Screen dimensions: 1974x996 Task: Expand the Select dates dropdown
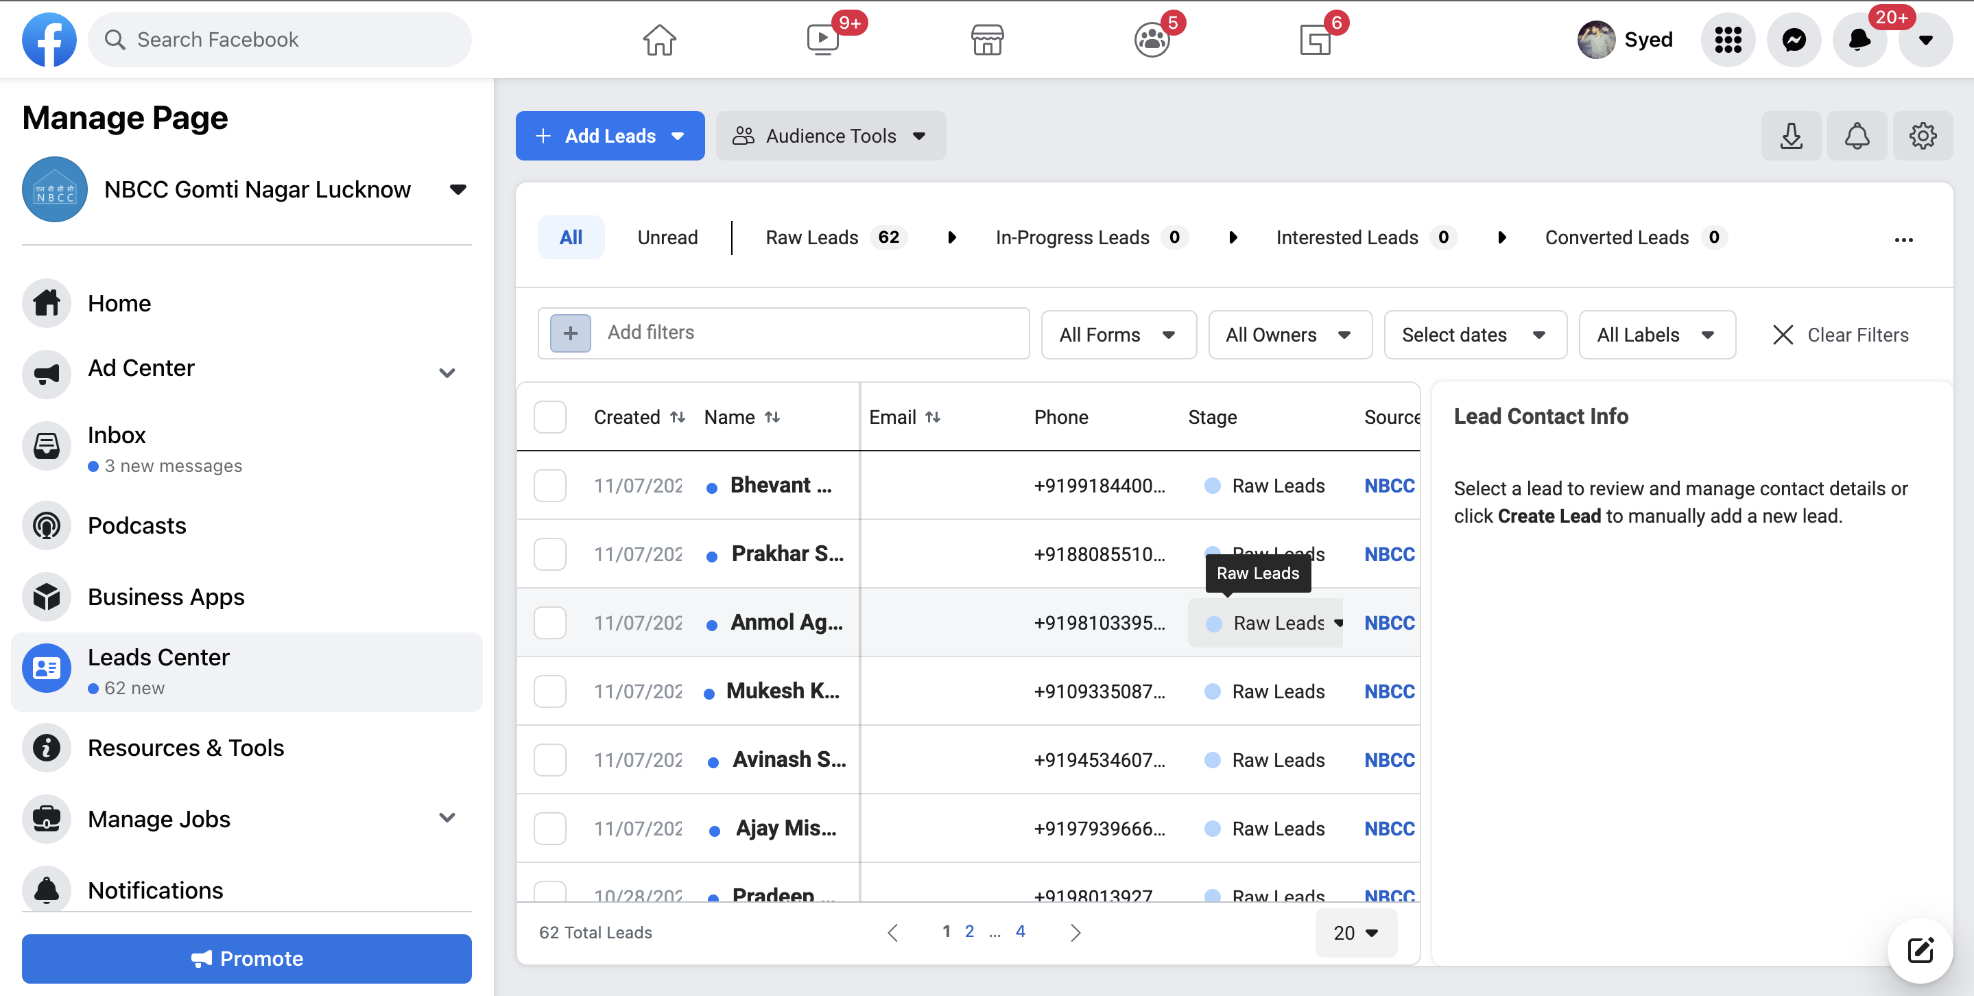click(1473, 335)
